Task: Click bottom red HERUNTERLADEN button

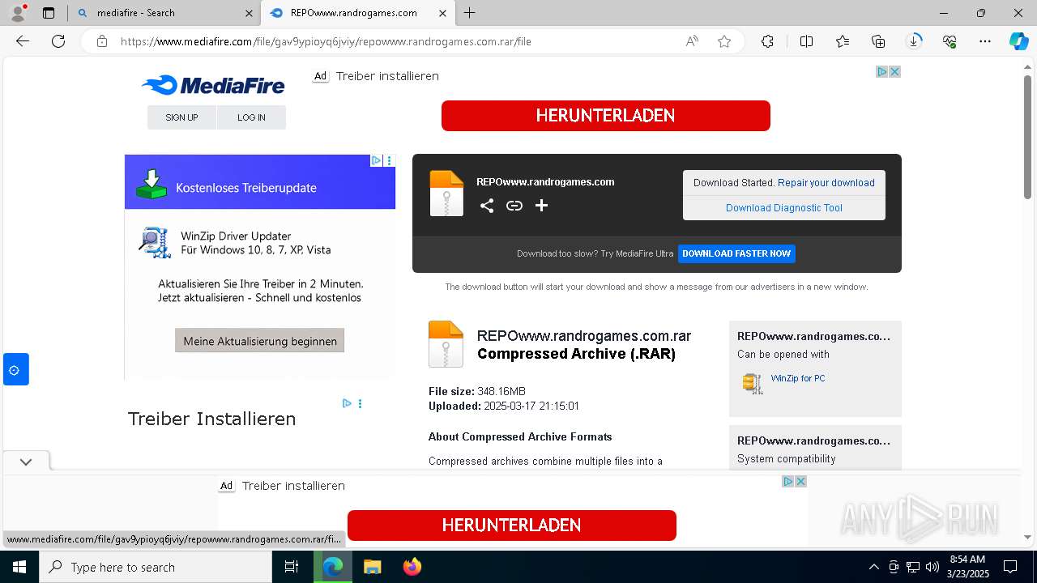Action: click(x=511, y=526)
